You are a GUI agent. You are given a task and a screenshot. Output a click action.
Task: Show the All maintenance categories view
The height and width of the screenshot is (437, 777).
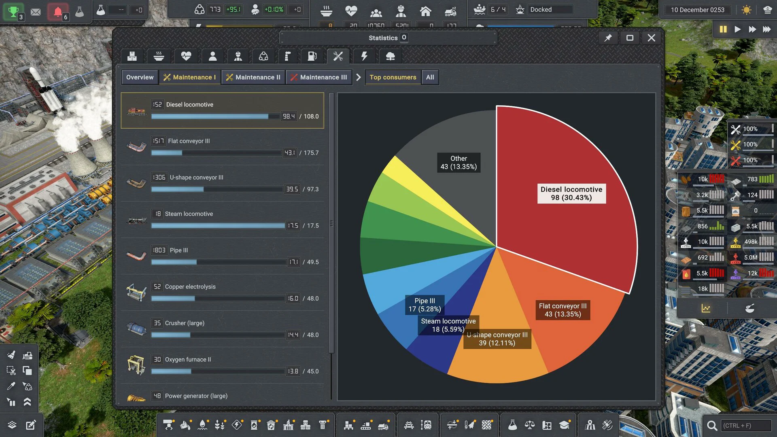pos(430,77)
